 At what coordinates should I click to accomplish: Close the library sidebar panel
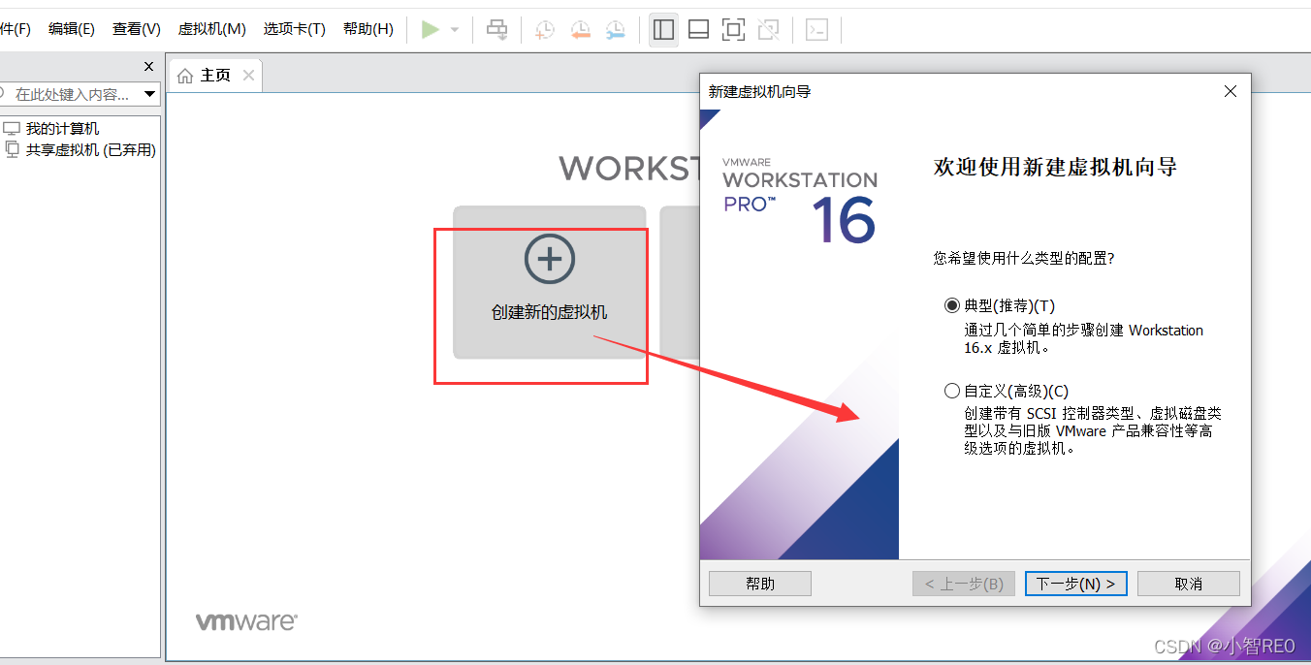pyautogui.click(x=148, y=66)
